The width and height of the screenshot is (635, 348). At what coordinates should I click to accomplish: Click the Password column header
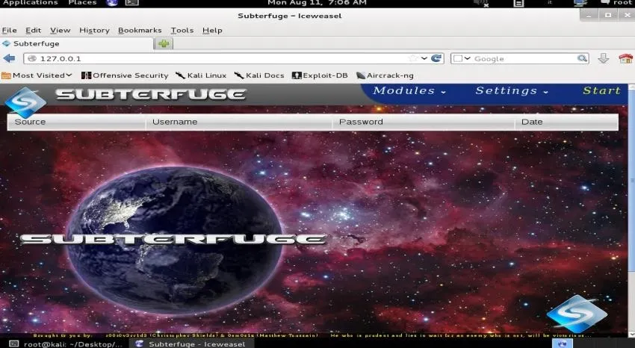(x=424, y=122)
